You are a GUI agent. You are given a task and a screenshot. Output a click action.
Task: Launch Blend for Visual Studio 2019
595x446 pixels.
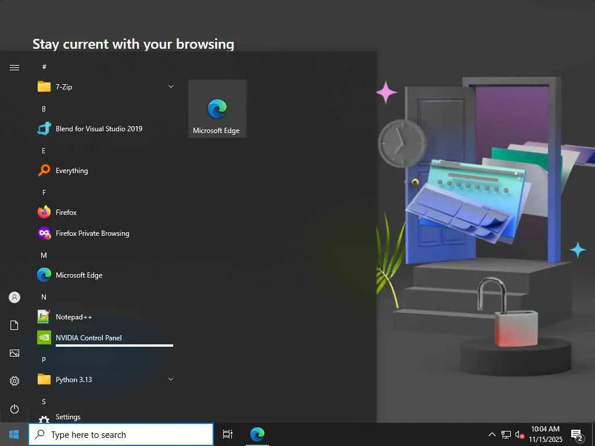(106, 128)
